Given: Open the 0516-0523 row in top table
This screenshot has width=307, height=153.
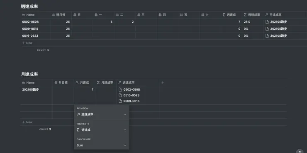Looking at the screenshot, I should [x=30, y=36].
